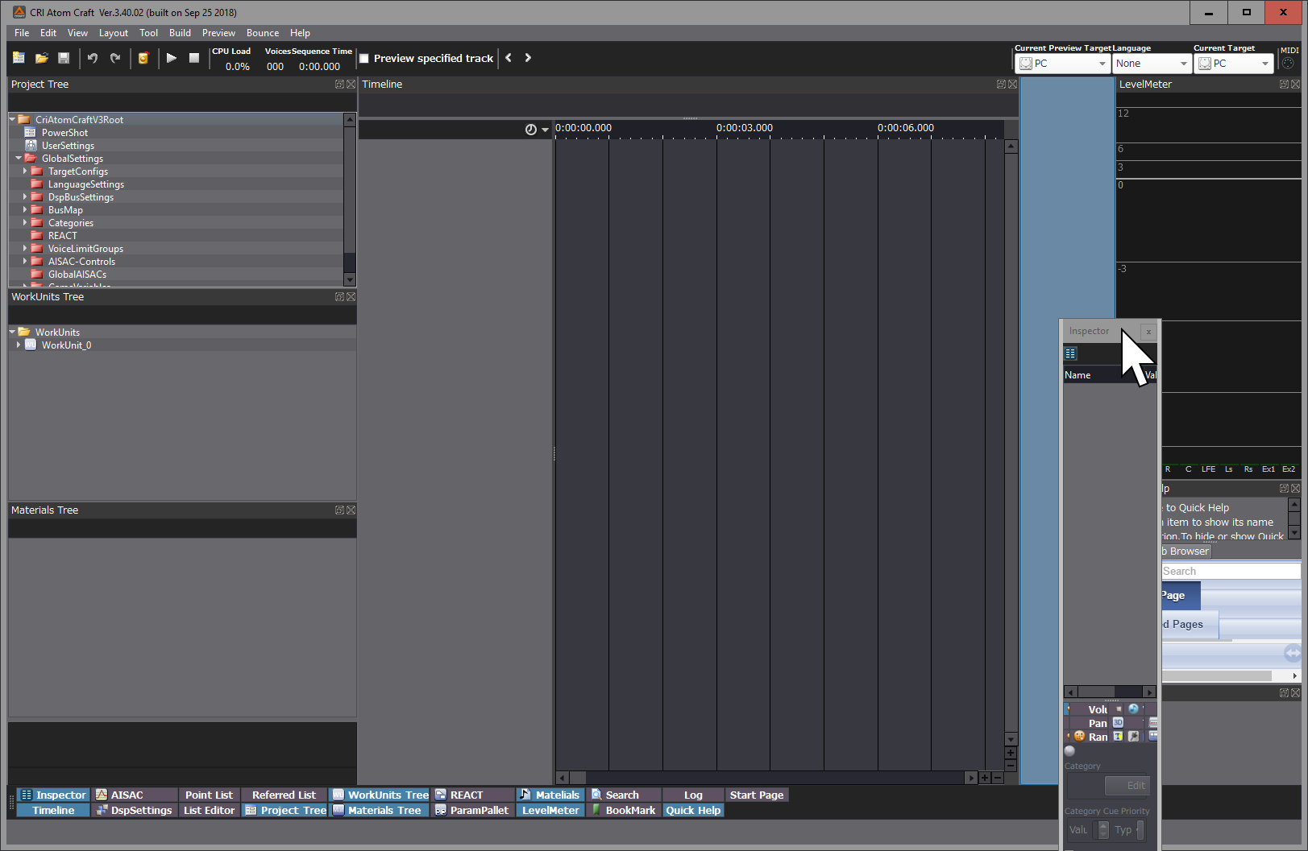Go to next track with right chevron
The image size is (1308, 851).
tap(528, 58)
